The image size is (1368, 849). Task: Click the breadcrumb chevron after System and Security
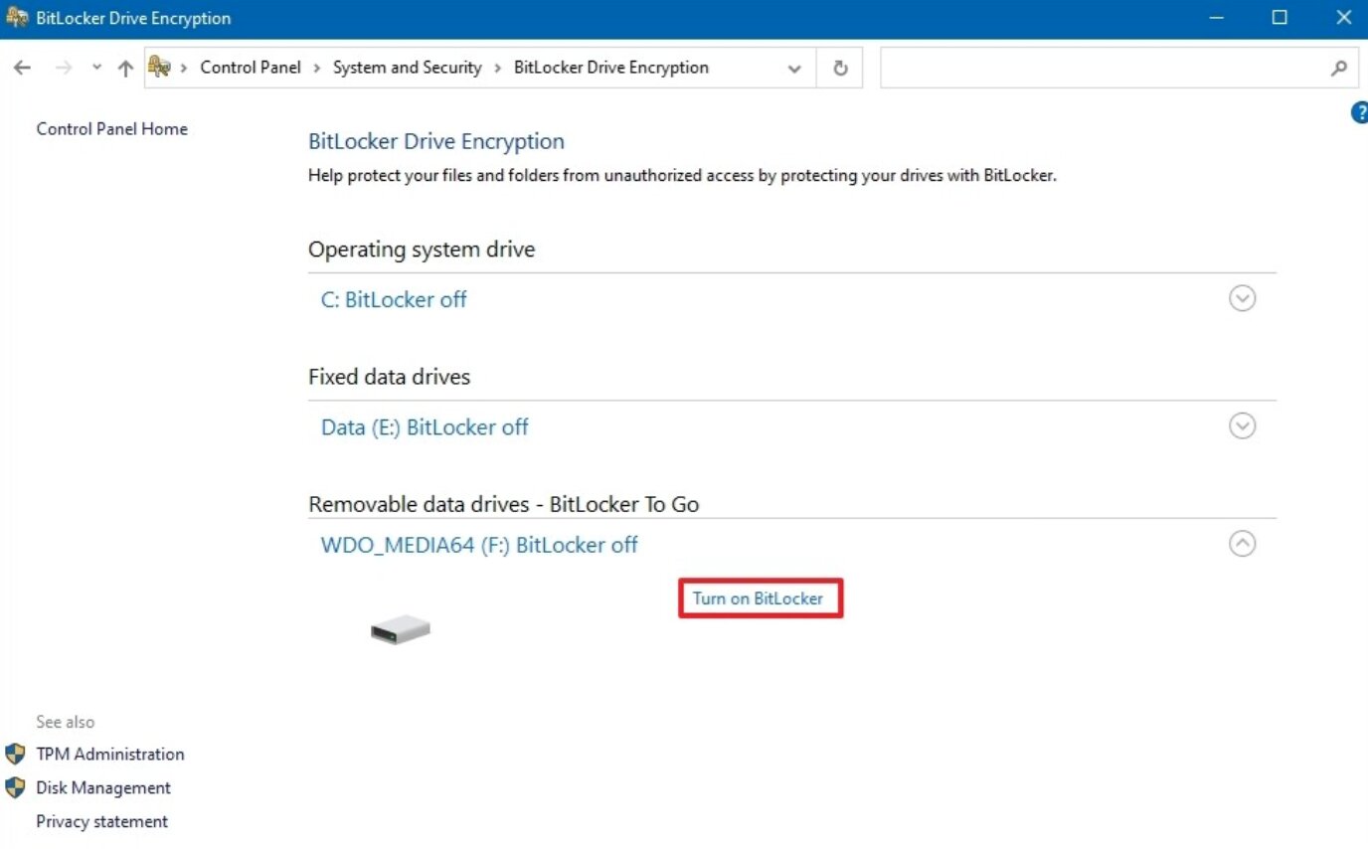pos(498,68)
